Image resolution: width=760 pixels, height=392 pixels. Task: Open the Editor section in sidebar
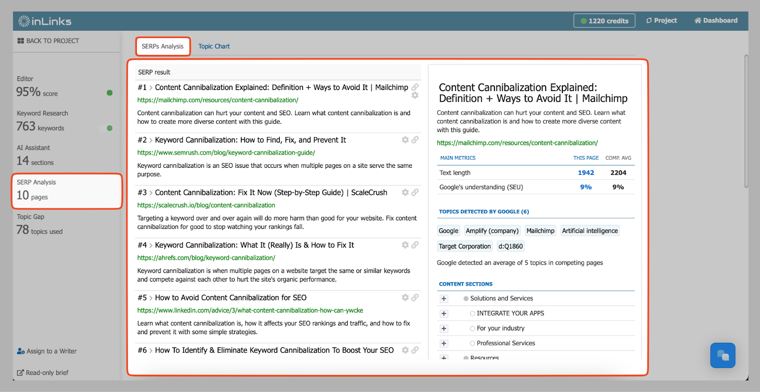(x=66, y=87)
